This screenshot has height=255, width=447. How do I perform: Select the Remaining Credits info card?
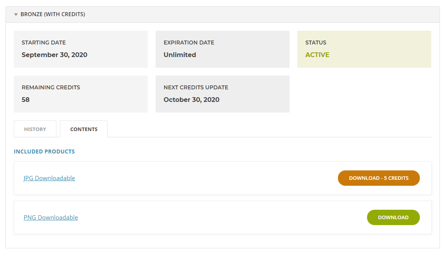(81, 94)
